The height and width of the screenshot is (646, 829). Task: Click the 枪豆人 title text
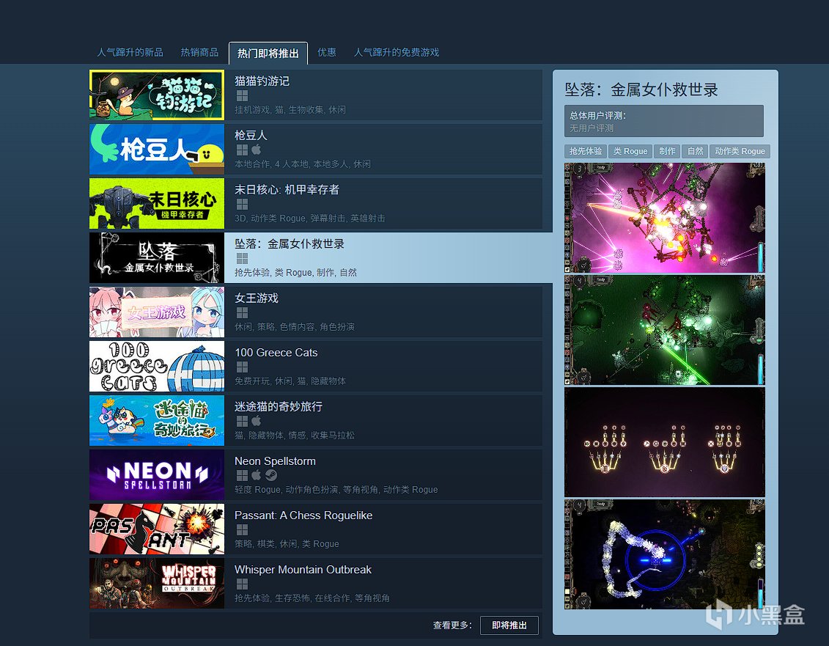pos(251,136)
